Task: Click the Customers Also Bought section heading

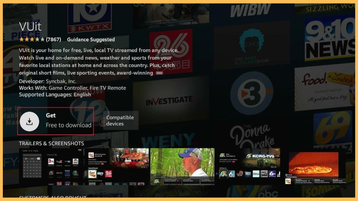Action: coord(53,197)
